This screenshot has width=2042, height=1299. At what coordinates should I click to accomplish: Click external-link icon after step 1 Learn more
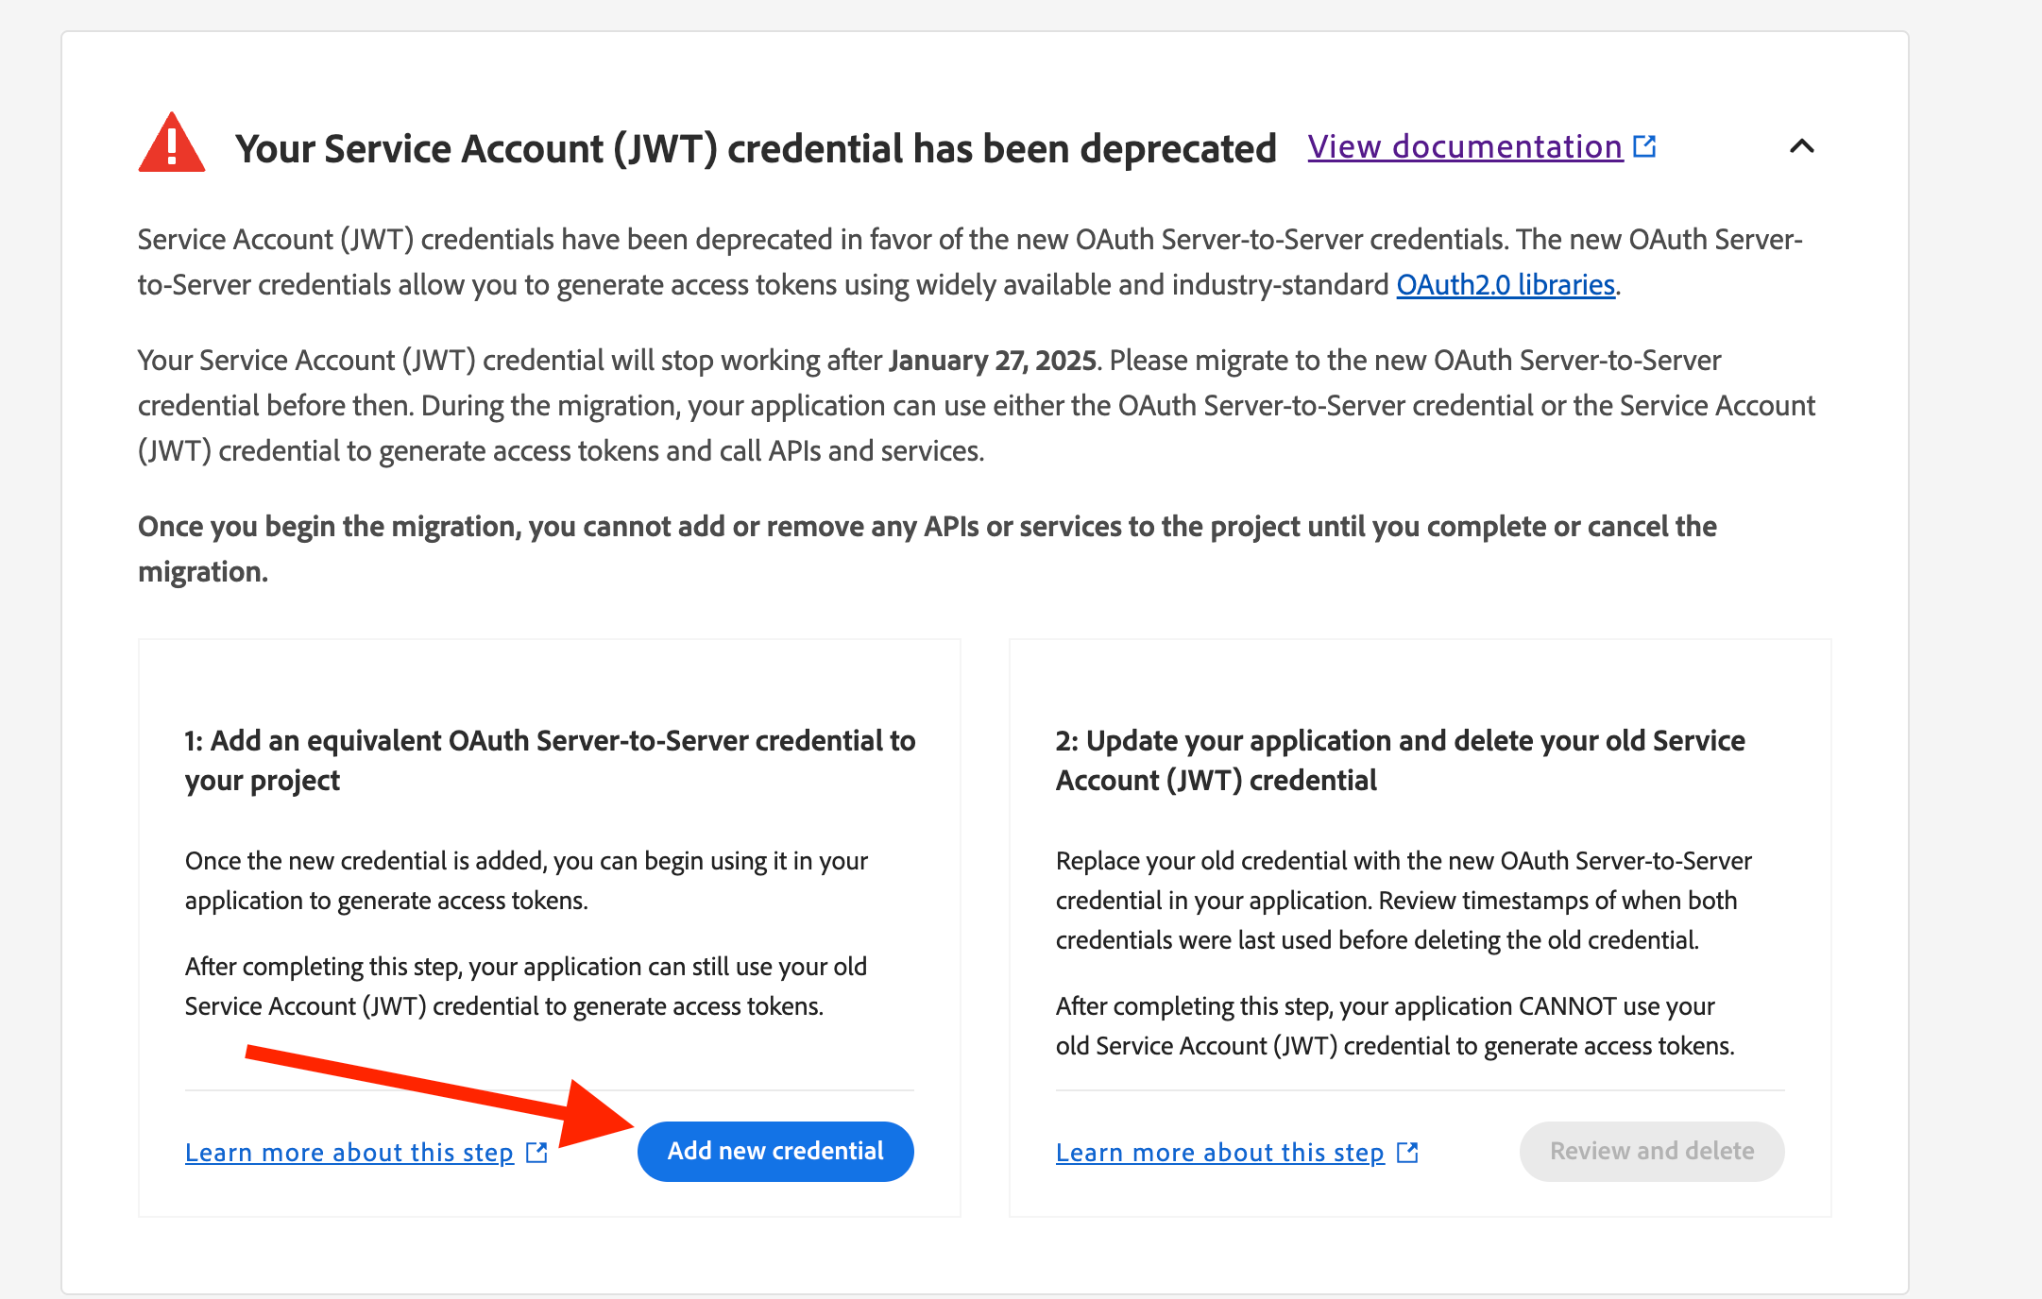coord(536,1152)
